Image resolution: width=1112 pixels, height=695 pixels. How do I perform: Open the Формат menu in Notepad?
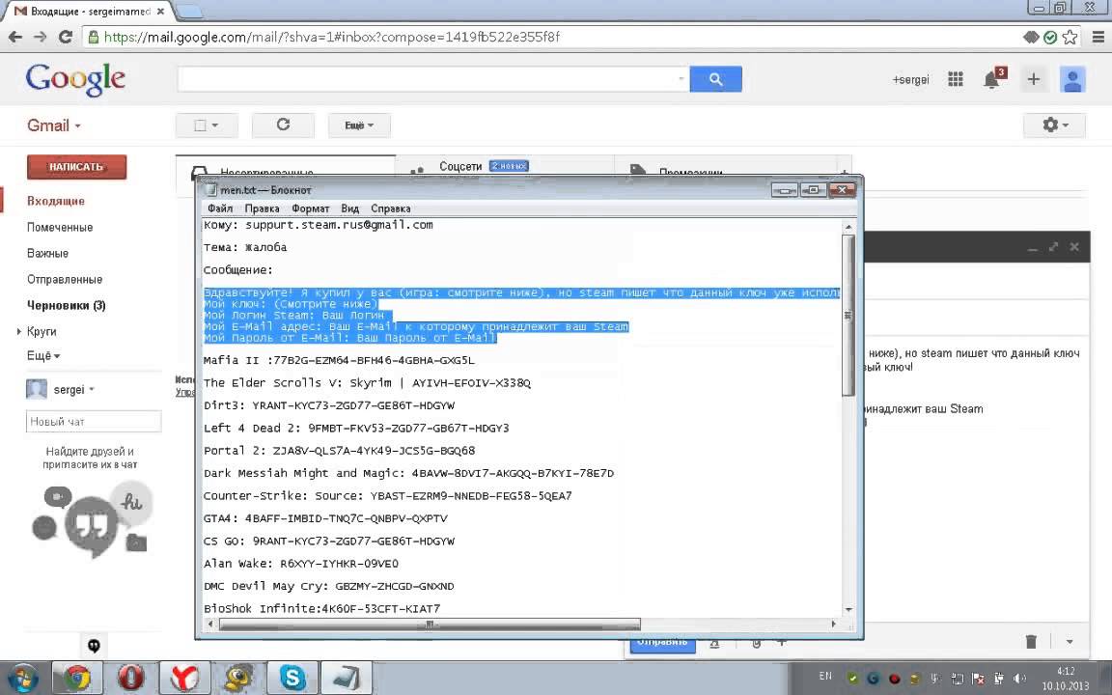click(x=311, y=208)
